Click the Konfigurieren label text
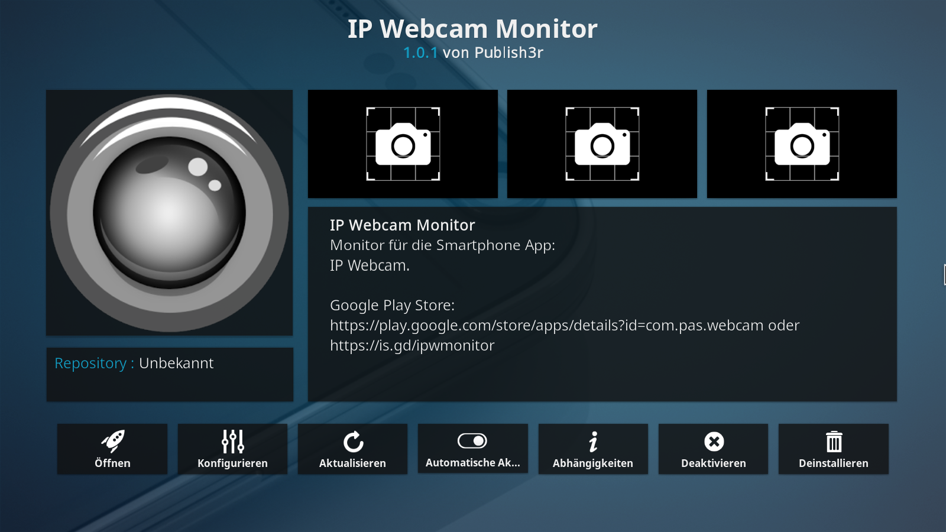The image size is (946, 532). tap(232, 463)
